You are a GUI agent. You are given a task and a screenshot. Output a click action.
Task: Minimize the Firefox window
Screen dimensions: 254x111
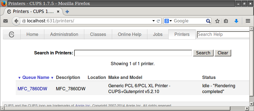[238, 3]
